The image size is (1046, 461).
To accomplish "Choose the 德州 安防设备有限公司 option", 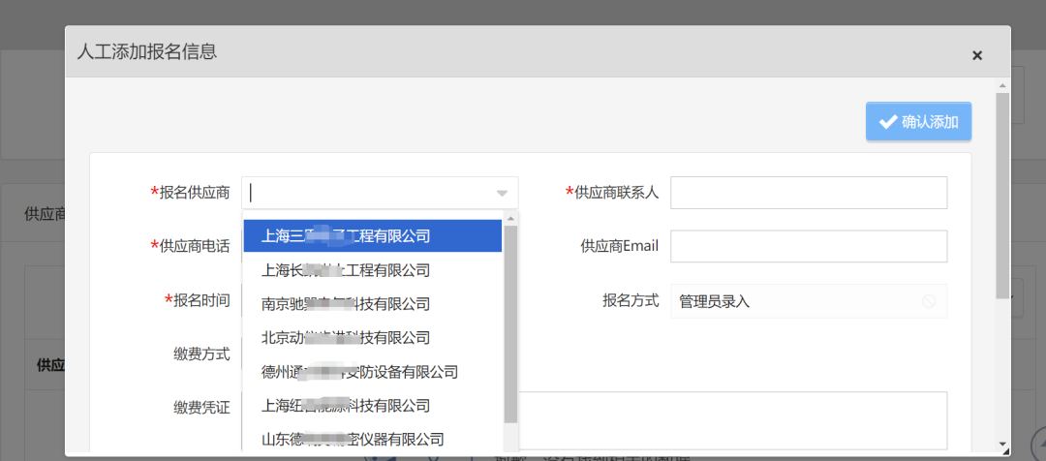I will tap(372, 371).
